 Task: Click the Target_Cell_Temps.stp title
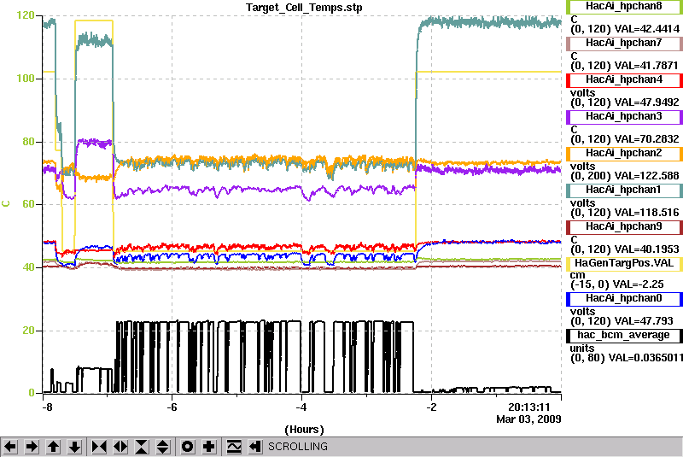tap(304, 8)
